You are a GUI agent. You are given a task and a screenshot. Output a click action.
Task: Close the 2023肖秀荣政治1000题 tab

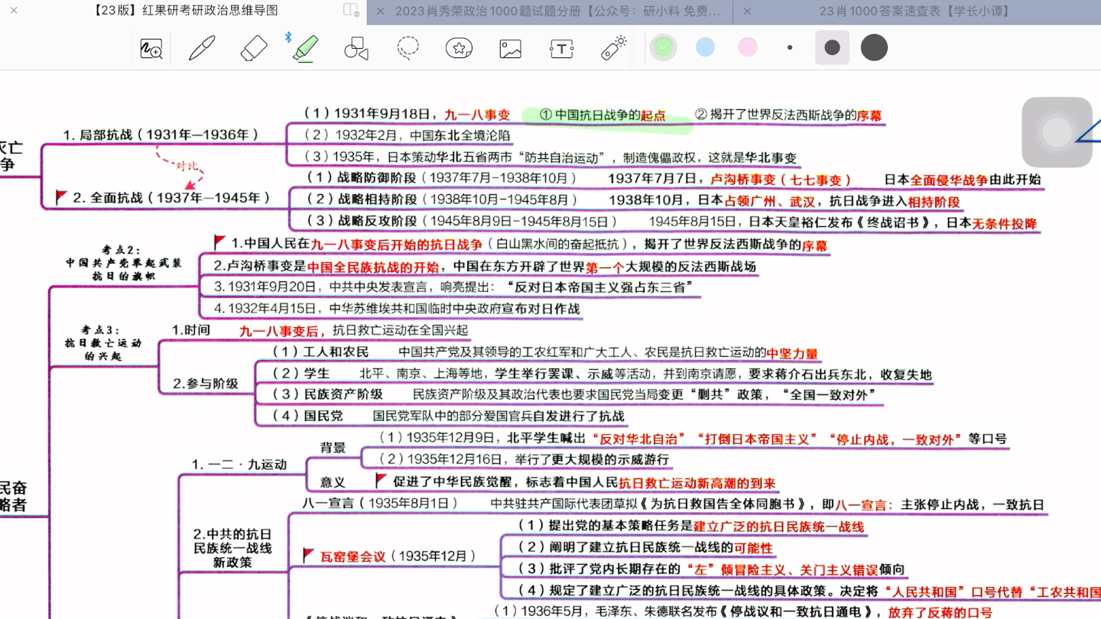click(380, 11)
